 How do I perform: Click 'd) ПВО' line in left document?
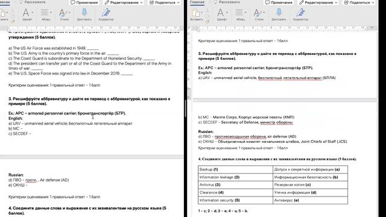click(39, 180)
